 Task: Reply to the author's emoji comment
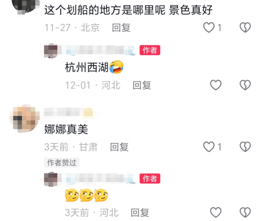click(x=140, y=213)
